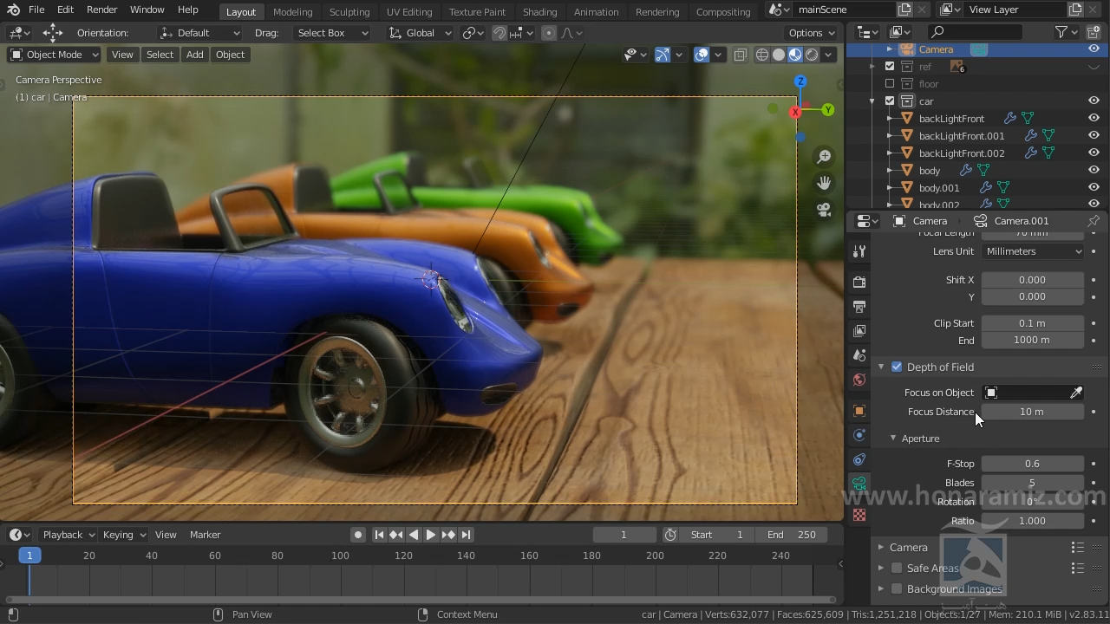This screenshot has width=1110, height=624.
Task: Toggle viewport overlays display
Action: point(702,55)
